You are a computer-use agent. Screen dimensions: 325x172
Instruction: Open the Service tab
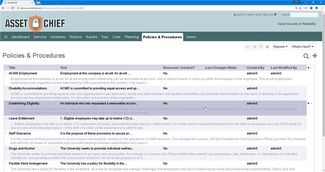click(x=40, y=37)
